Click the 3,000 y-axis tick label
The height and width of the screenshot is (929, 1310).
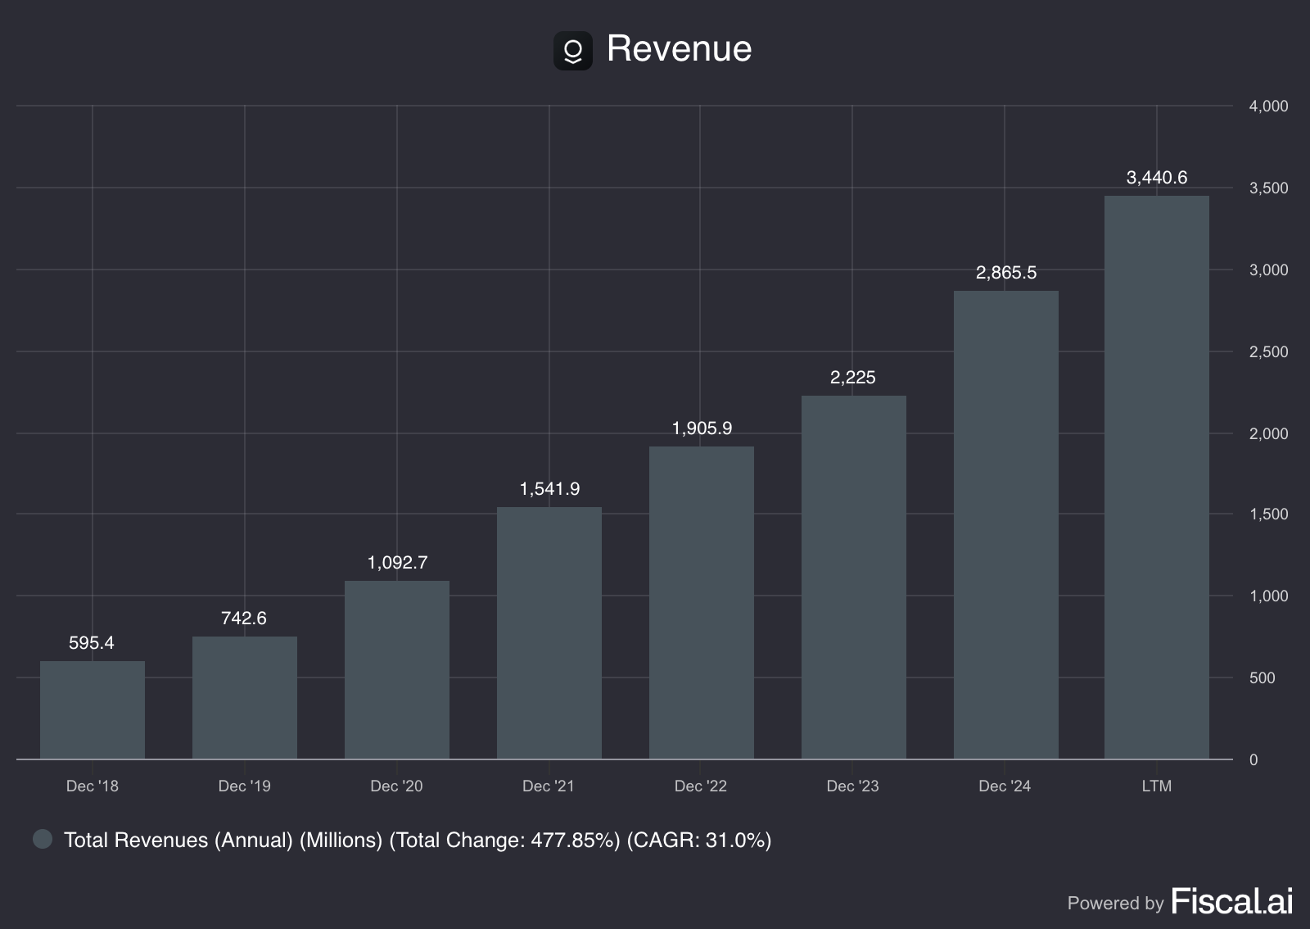[x=1268, y=270]
